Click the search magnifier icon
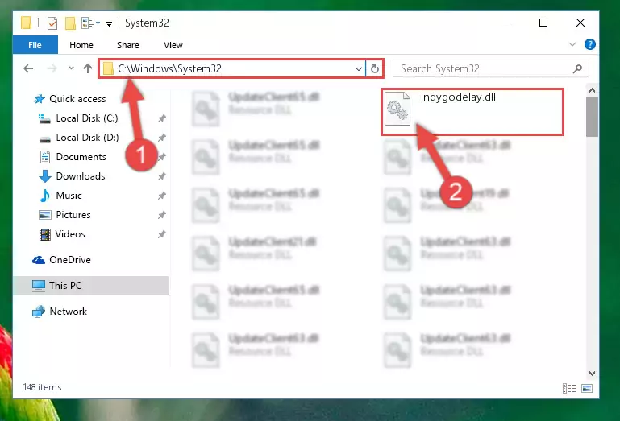Viewport: 620px width, 421px height. pyautogui.click(x=577, y=68)
